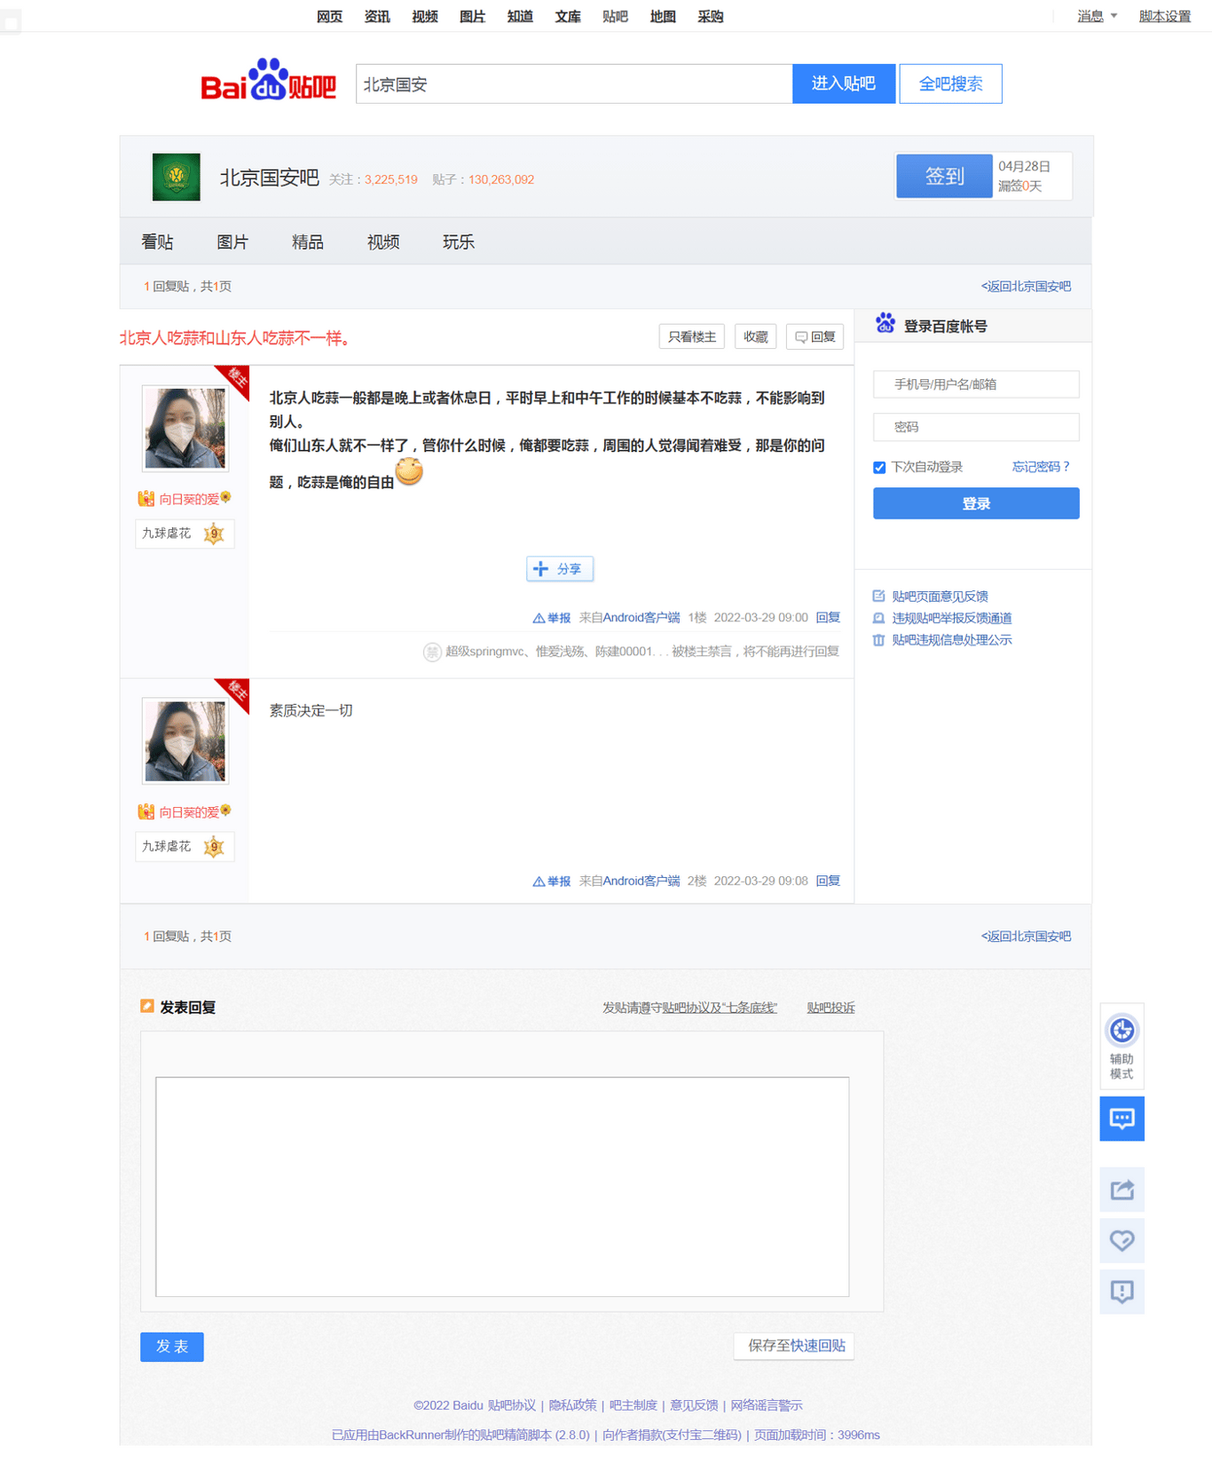Open the 贴吧协议及"七条底线" link
This screenshot has height=1471, width=1212.
720,1008
